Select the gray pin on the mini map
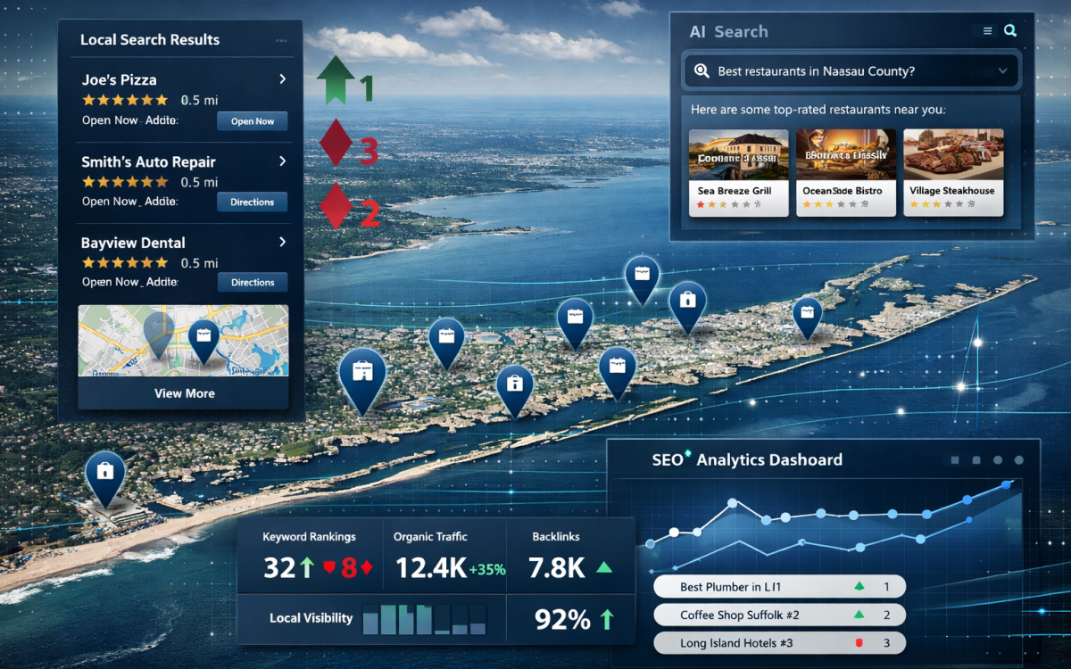The image size is (1071, 669). 159,334
